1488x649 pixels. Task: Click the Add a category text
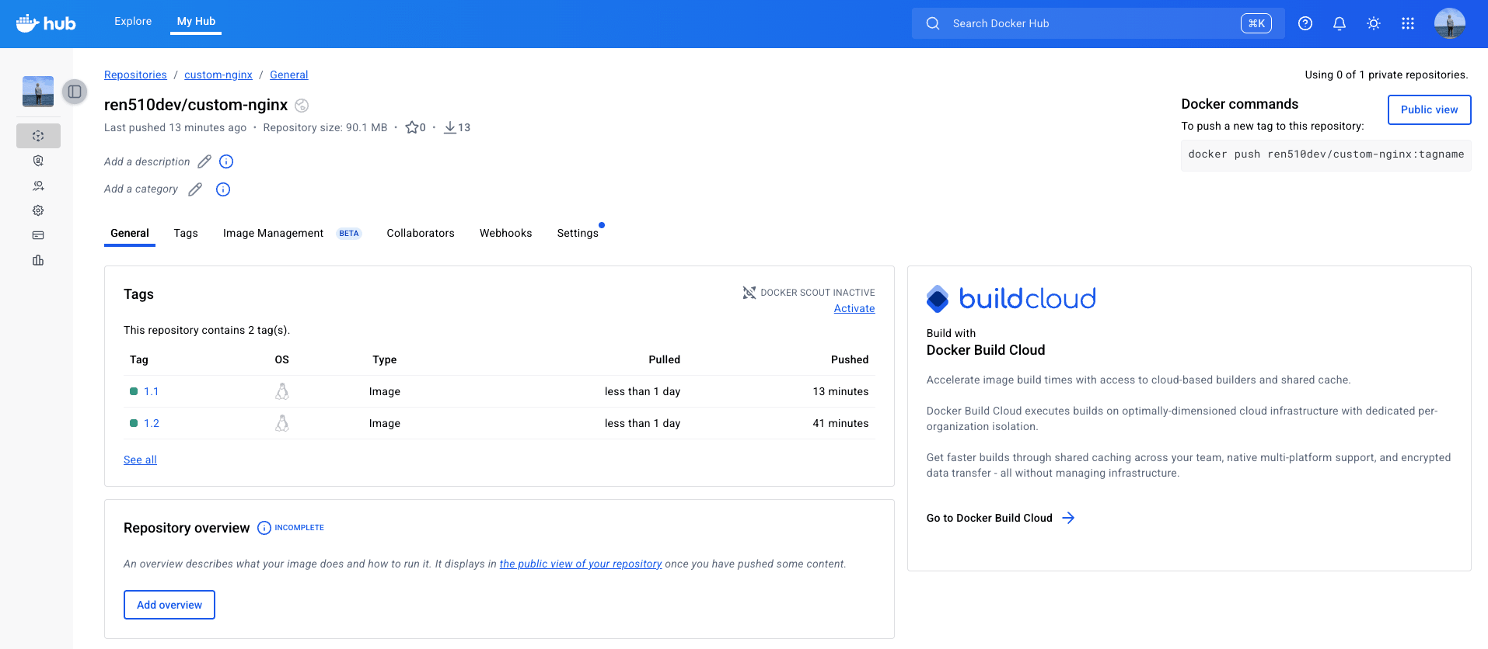tap(141, 189)
